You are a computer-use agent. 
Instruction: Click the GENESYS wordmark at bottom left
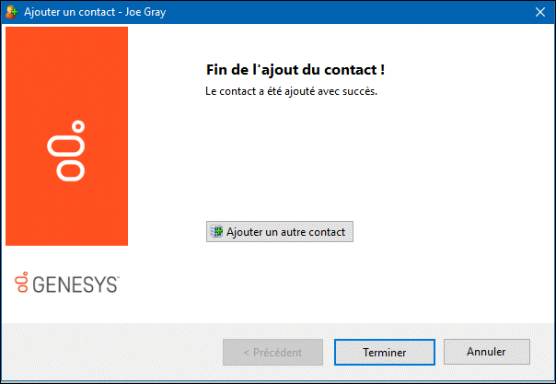tap(75, 285)
